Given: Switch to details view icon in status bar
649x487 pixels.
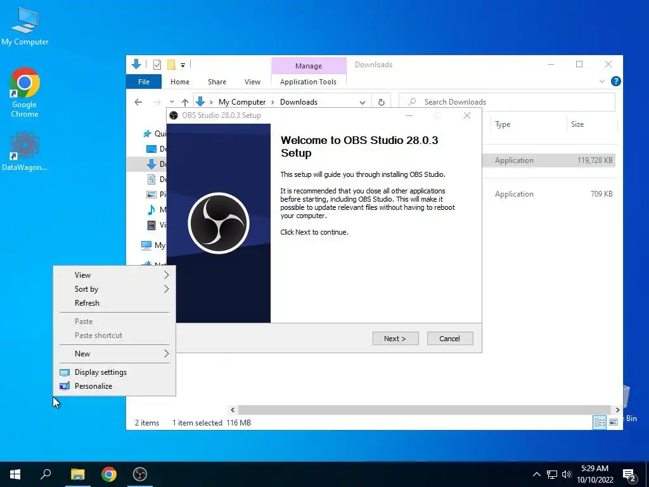Looking at the screenshot, I should 600,422.
